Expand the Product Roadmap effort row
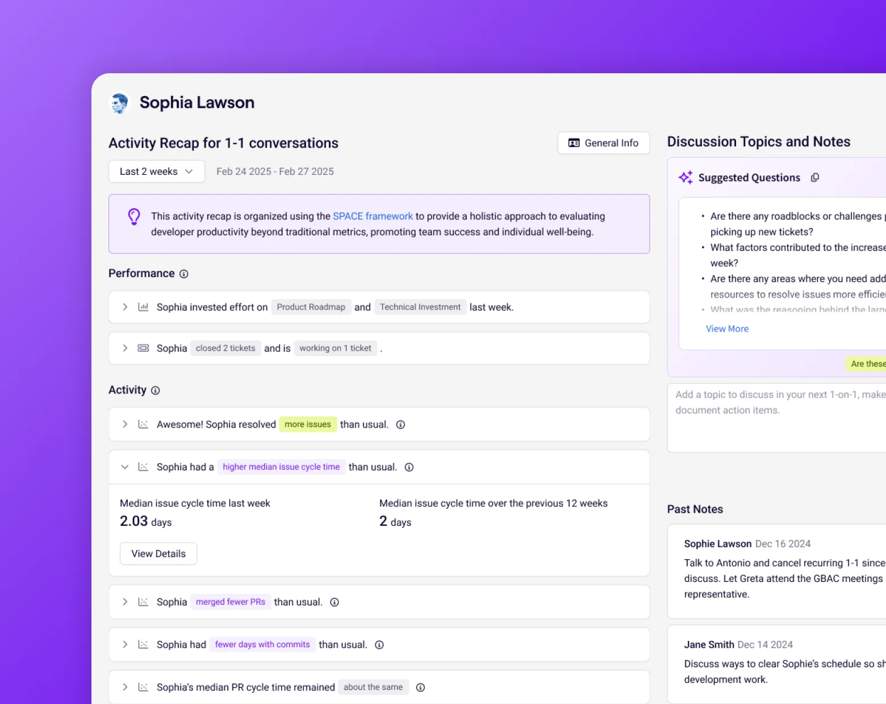This screenshot has height=704, width=886. [x=125, y=307]
